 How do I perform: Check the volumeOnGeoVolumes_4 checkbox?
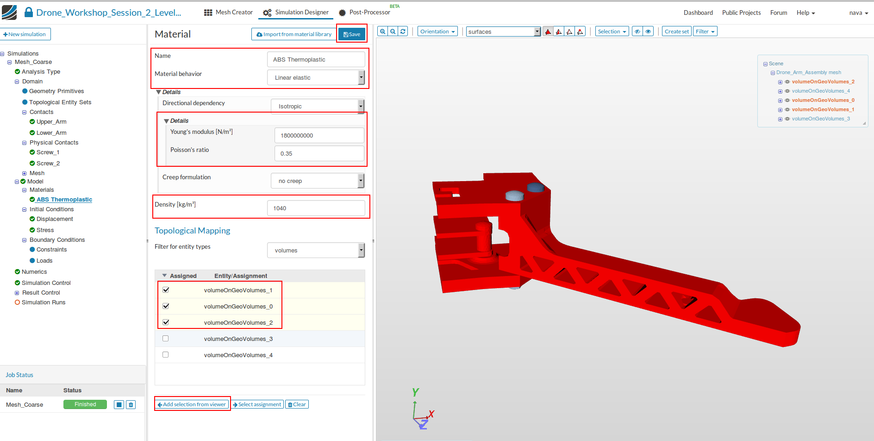click(x=166, y=355)
